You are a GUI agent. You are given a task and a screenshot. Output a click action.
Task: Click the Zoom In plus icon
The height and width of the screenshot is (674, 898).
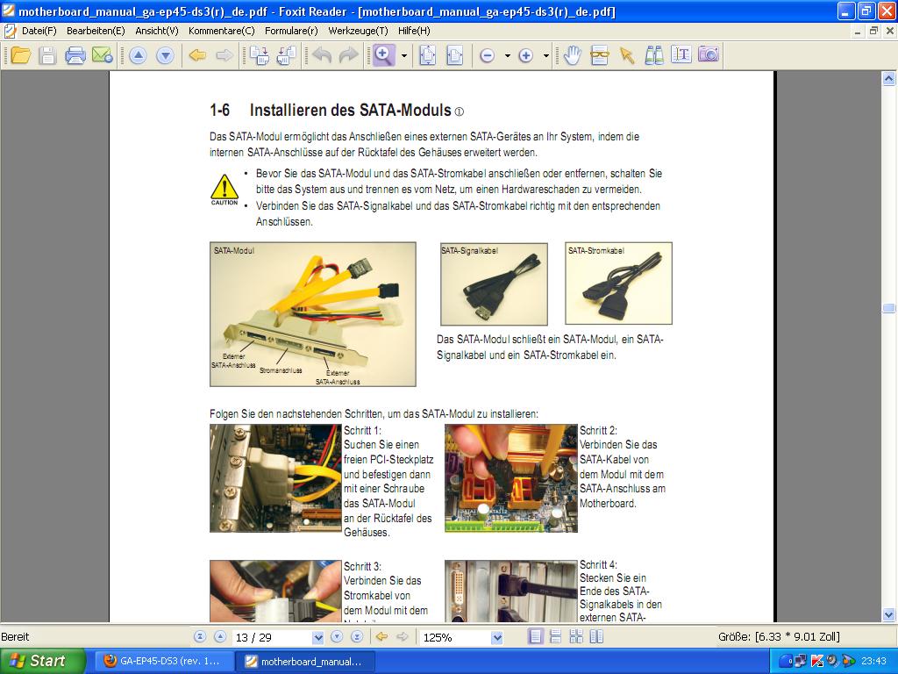(526, 55)
